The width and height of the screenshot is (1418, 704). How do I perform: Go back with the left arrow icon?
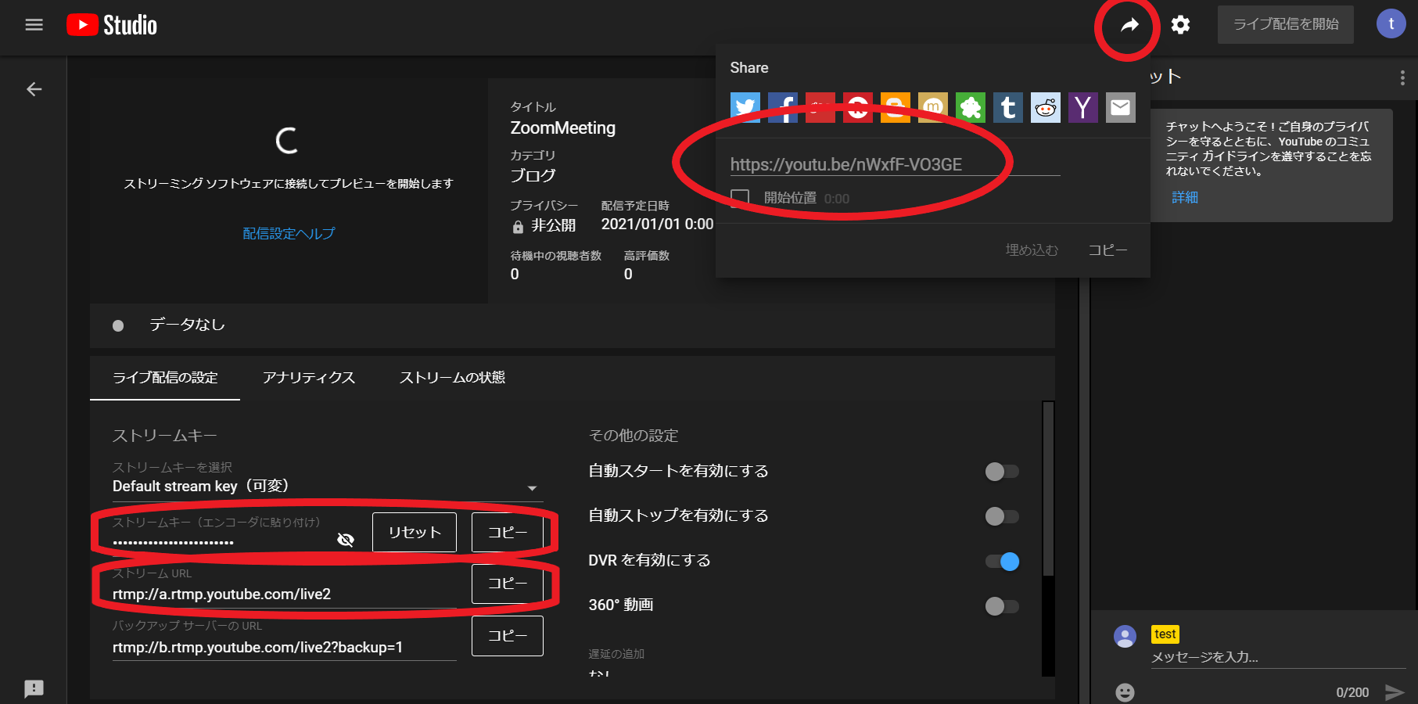(34, 89)
